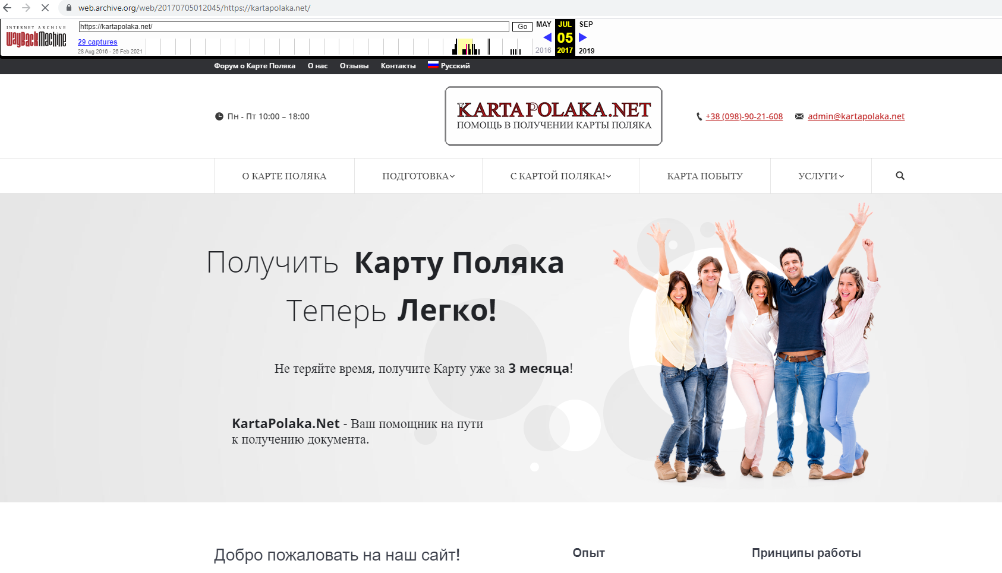Email admin@kartapolaka.net link
The height and width of the screenshot is (573, 1002).
[x=856, y=116]
